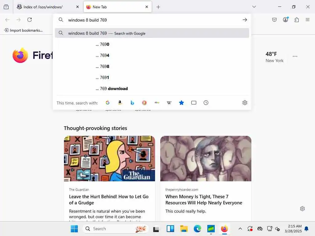Open the network tray icon
Screen dimensions: 315x236
tap(269, 229)
